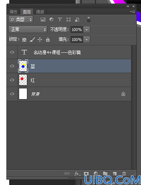Toggle visibility of 背景 layer
Viewport: 141px width, 185px height.
[12, 94]
